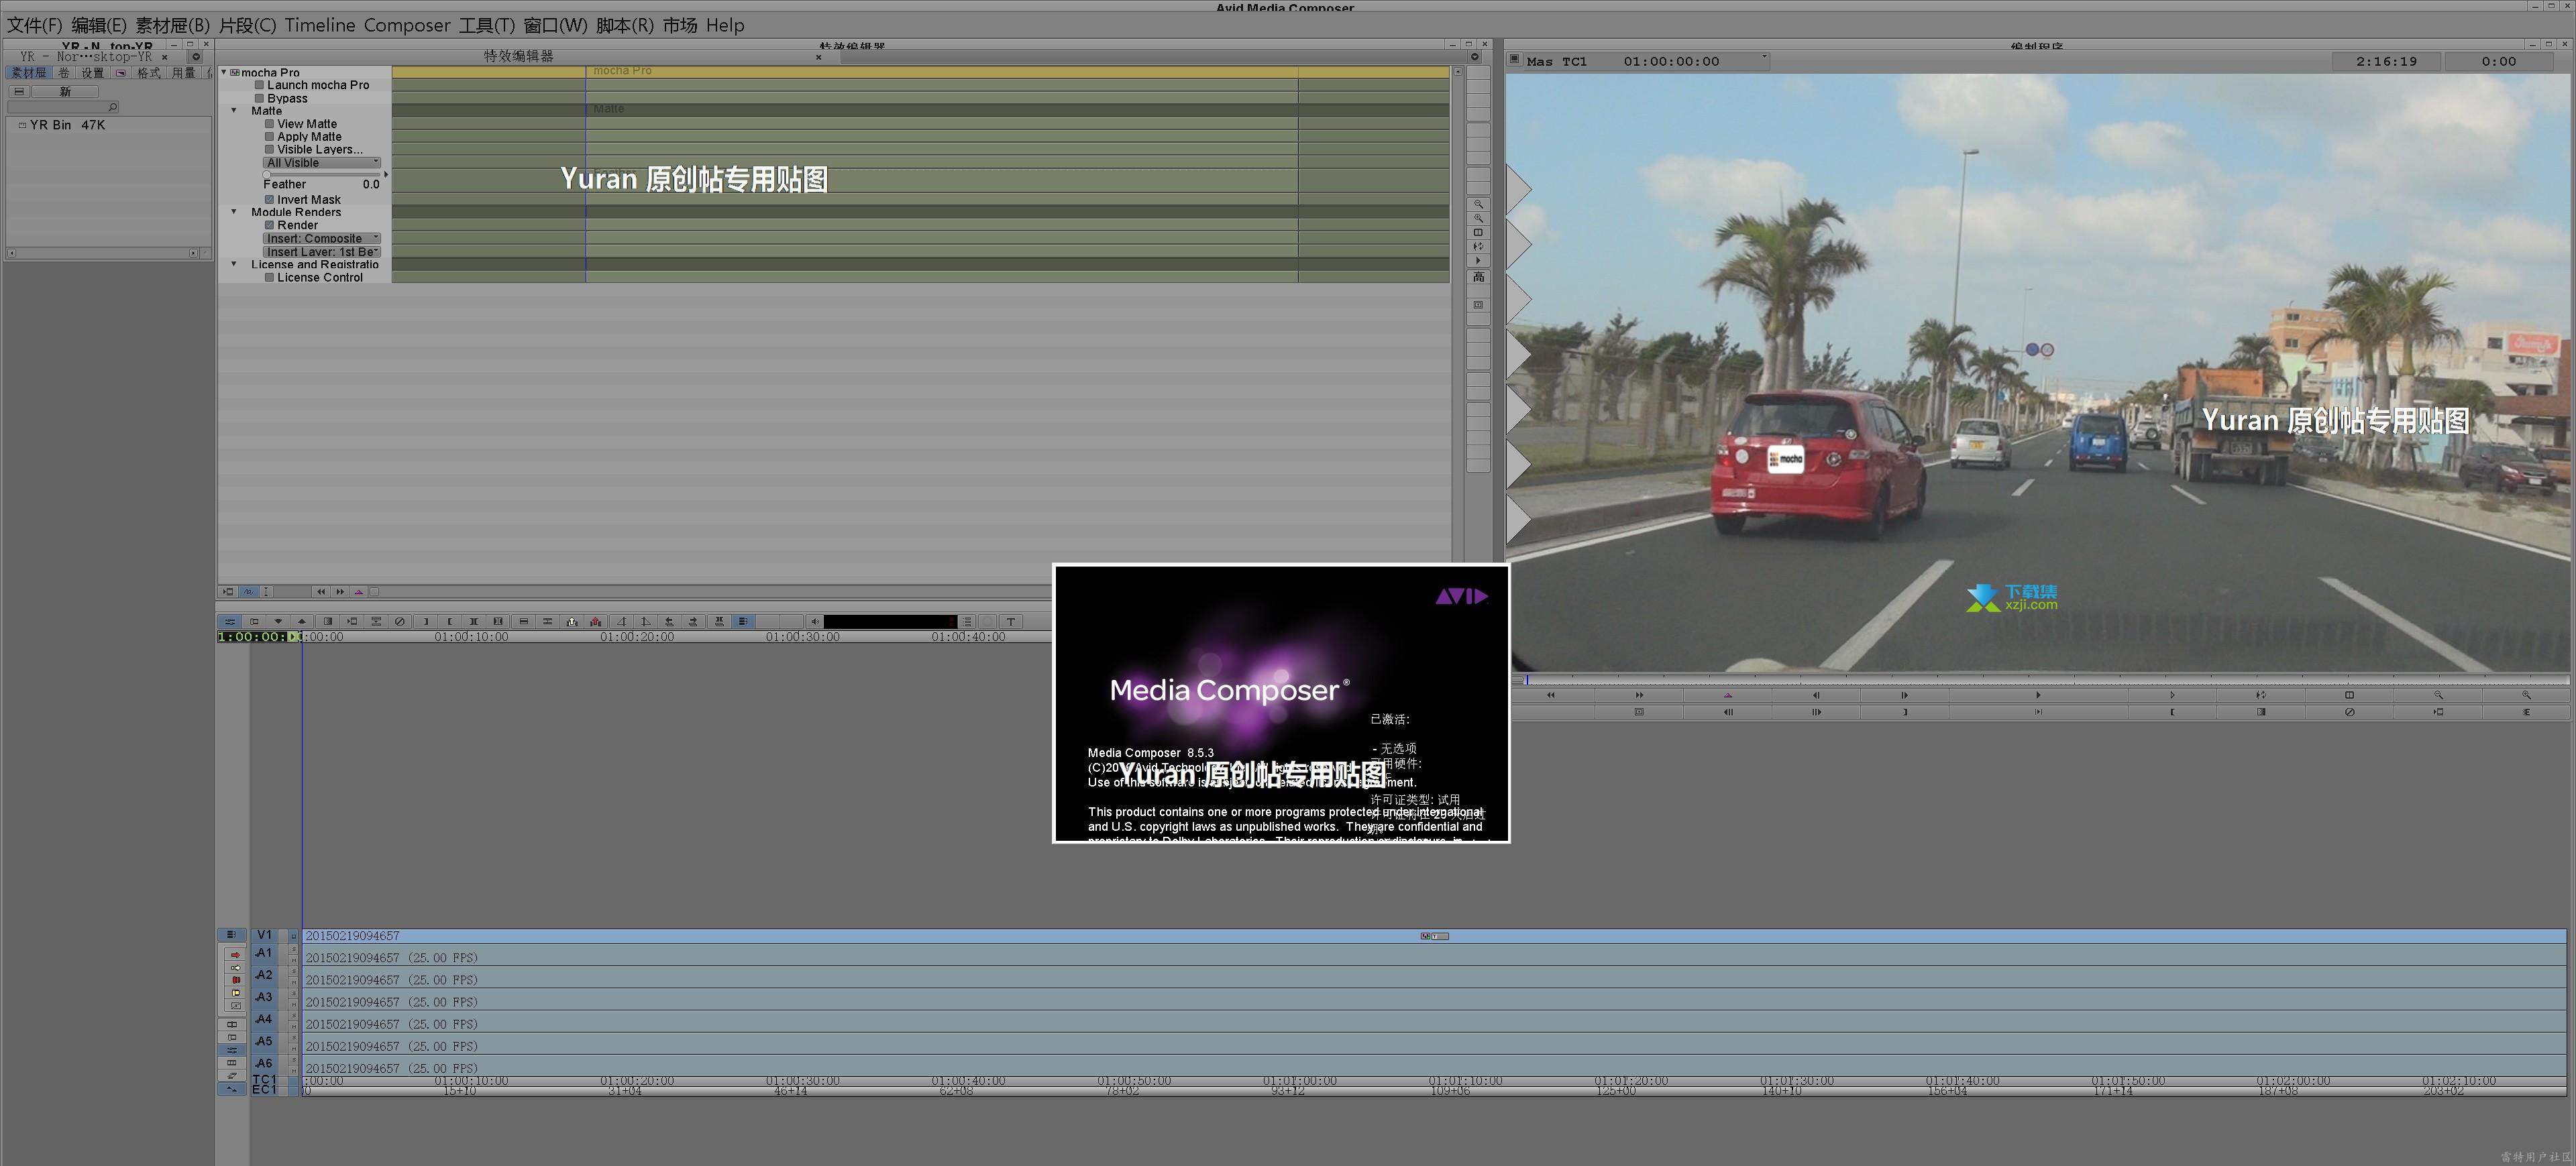The image size is (2576, 1166).
Task: Click the Zoom In magnifier under the monitor
Action: point(2526,695)
